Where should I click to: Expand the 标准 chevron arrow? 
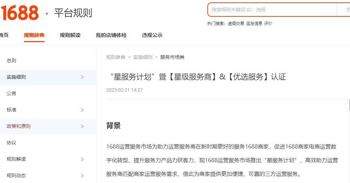pos(82,110)
